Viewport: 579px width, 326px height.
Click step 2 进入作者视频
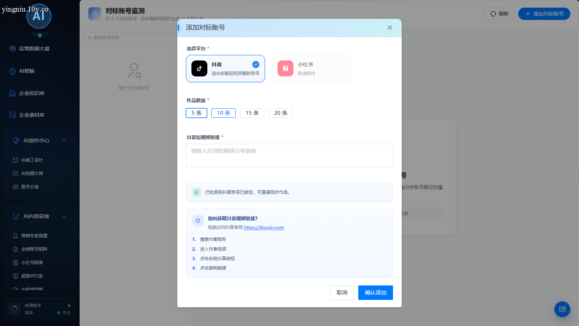tap(213, 249)
